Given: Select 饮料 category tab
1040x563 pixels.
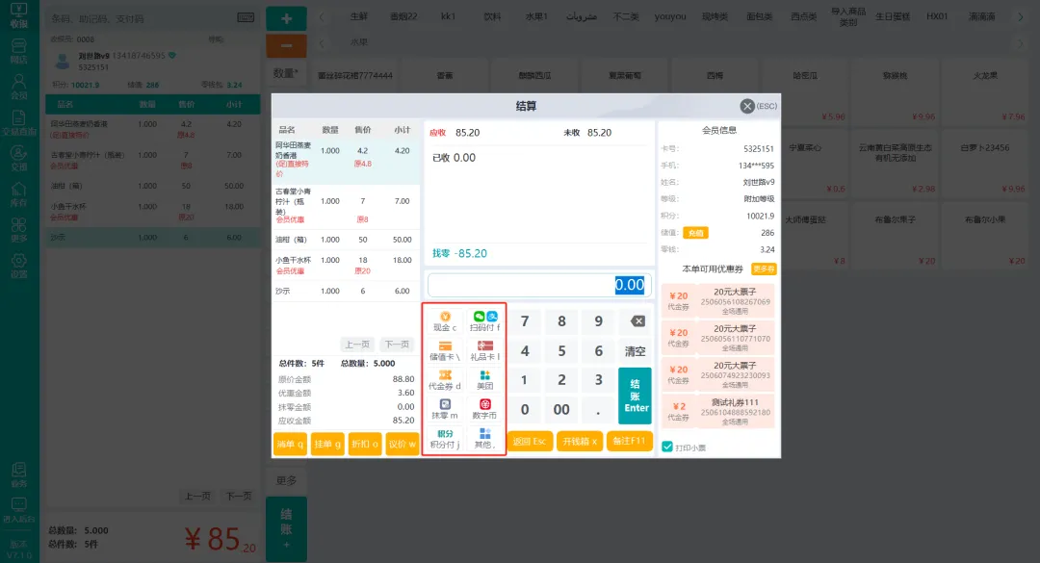Looking at the screenshot, I should point(492,16).
